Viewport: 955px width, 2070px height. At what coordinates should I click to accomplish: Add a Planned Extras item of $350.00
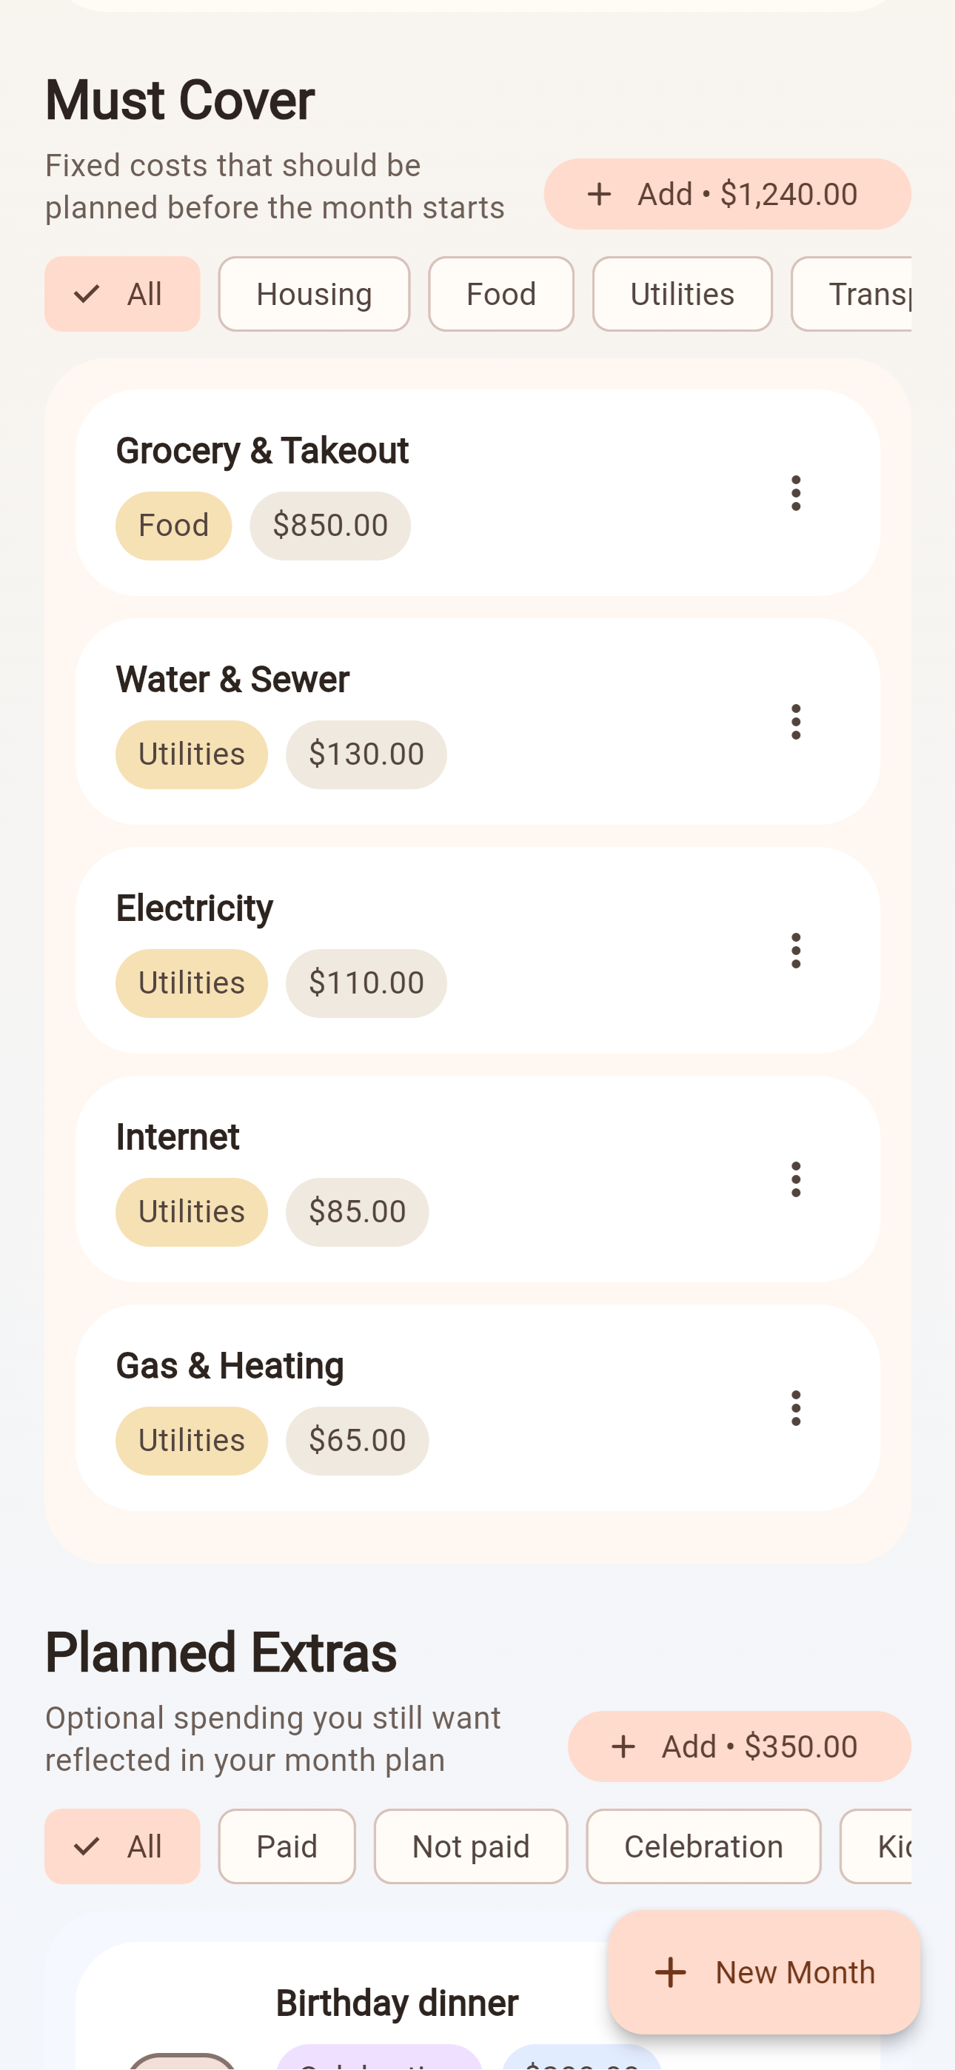tap(739, 1746)
